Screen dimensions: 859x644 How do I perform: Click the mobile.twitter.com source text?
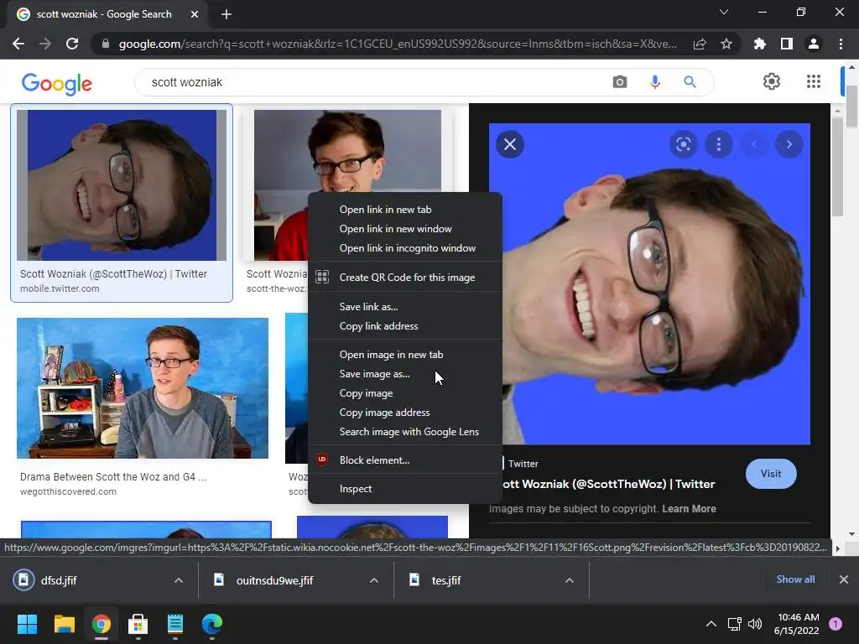[x=60, y=288]
